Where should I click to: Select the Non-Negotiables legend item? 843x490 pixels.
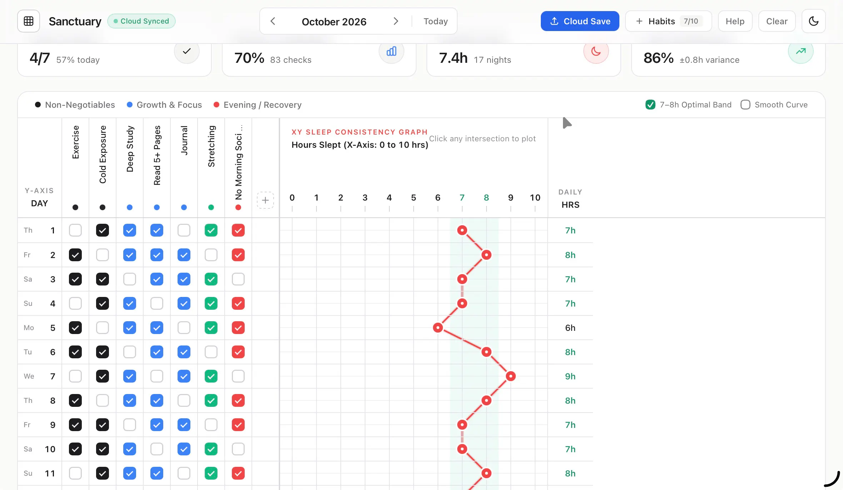[75, 105]
